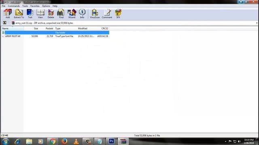This screenshot has width=259, height=145.
Task: Run VirusScan on the archive
Action: [x=95, y=14]
